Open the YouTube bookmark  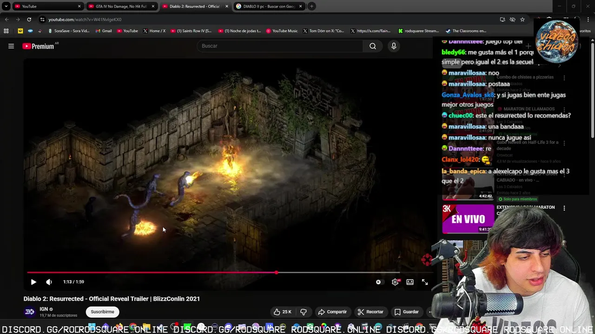click(x=127, y=31)
